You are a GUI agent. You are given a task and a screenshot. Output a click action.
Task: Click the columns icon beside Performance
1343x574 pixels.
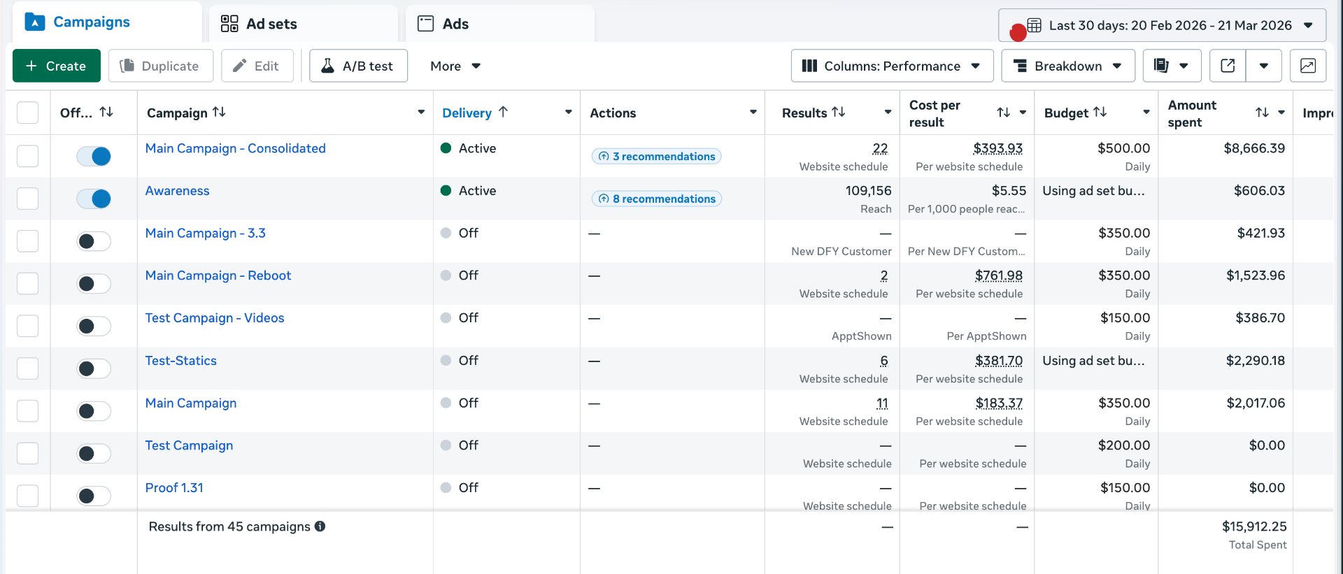click(x=809, y=66)
